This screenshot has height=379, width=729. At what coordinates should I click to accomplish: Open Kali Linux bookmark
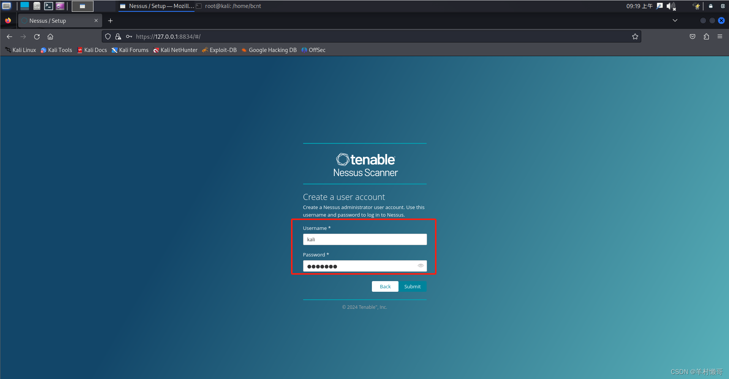[x=21, y=50]
